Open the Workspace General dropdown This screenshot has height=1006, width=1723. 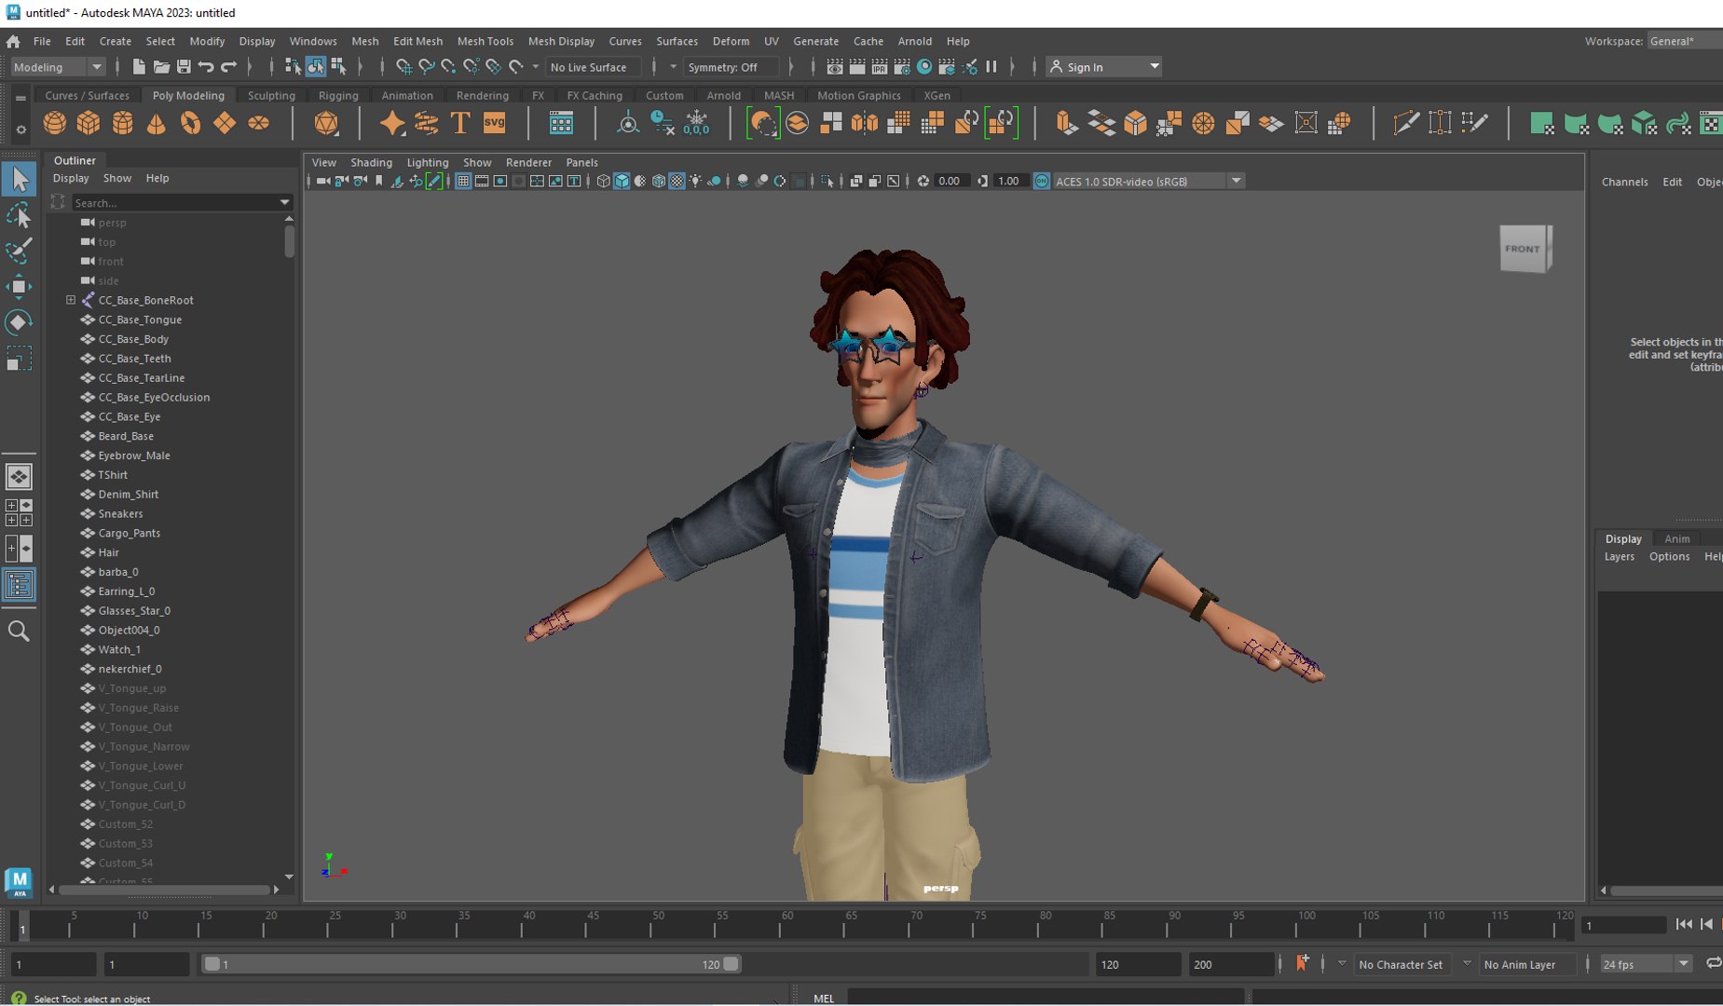tap(1683, 41)
